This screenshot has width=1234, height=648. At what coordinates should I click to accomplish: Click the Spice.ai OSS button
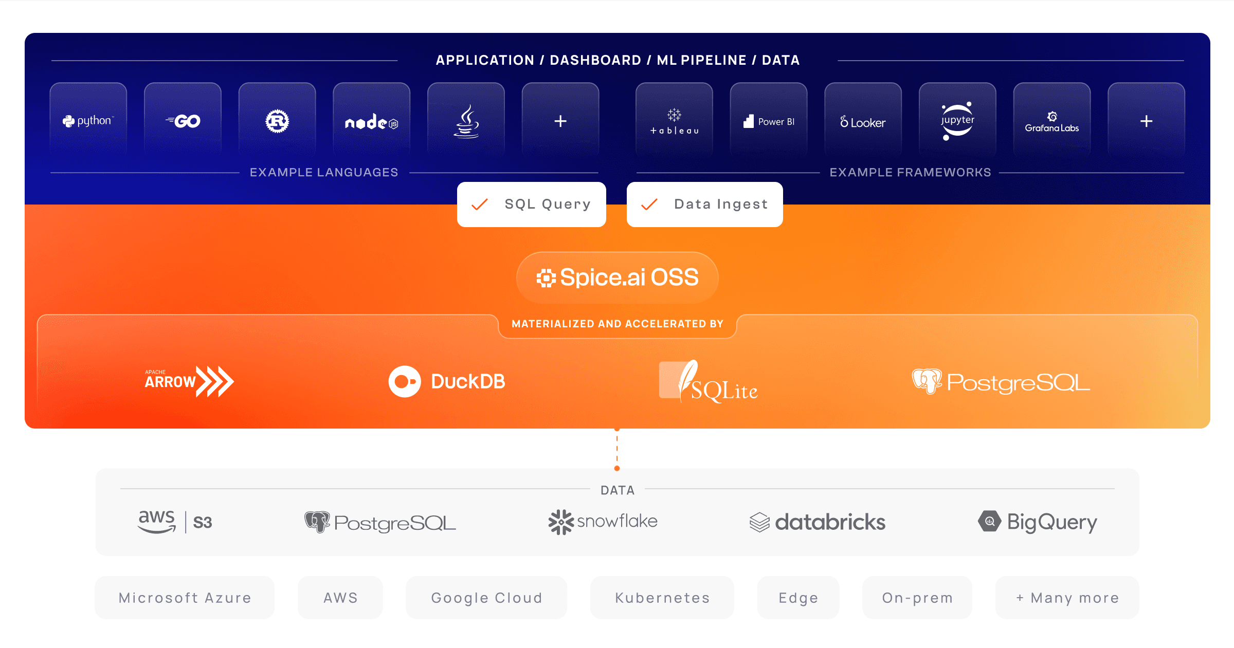[616, 277]
